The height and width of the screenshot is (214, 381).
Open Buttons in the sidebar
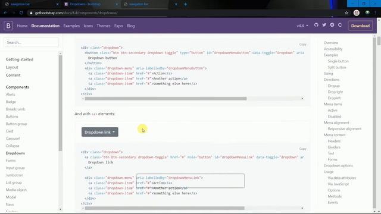(x=12, y=117)
